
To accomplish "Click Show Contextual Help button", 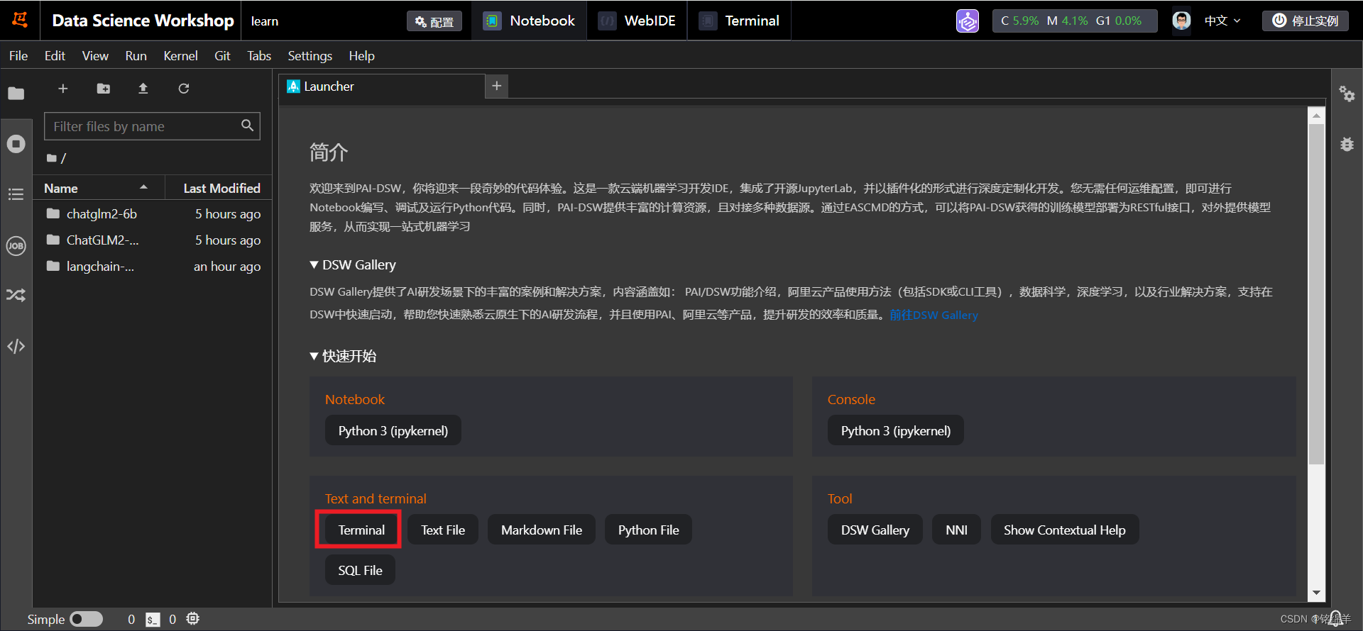I will pyautogui.click(x=1065, y=530).
